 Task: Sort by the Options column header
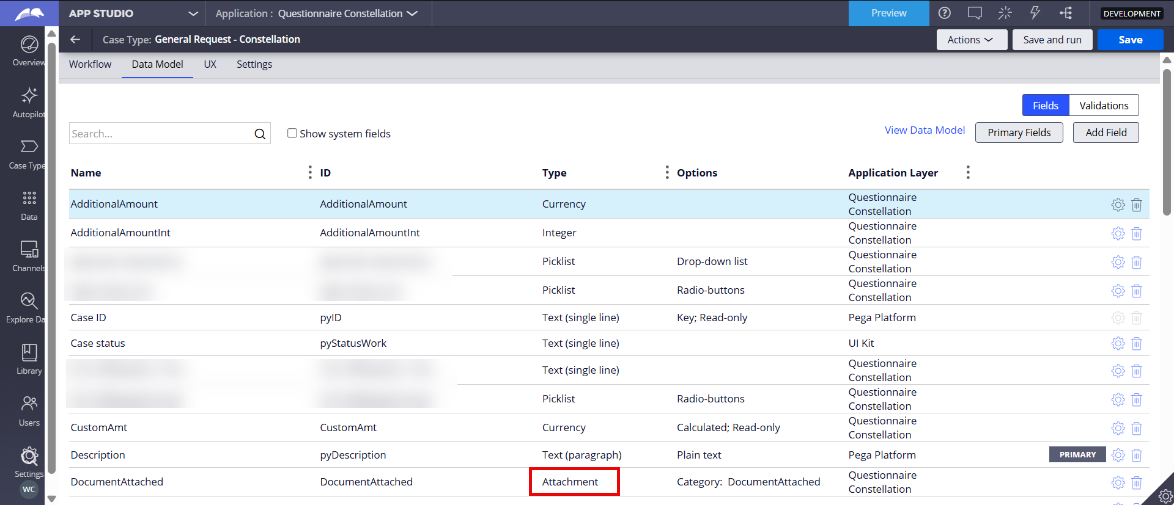click(697, 173)
